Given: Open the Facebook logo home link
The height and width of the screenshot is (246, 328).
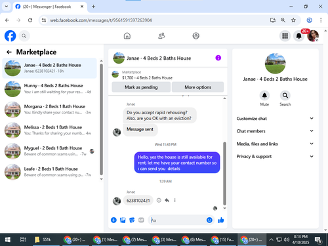Looking at the screenshot, I should pos(10,36).
